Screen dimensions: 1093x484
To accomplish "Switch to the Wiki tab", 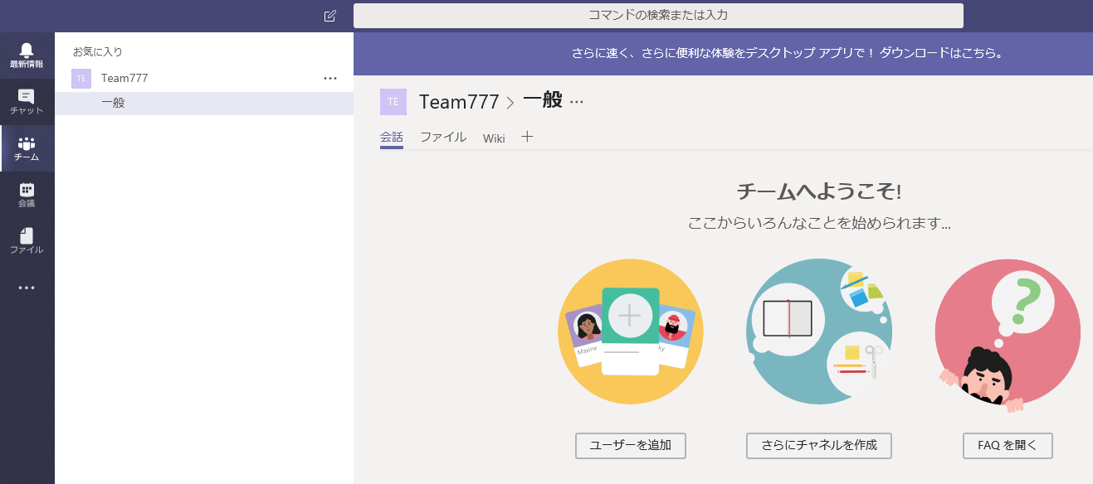I will (x=494, y=138).
